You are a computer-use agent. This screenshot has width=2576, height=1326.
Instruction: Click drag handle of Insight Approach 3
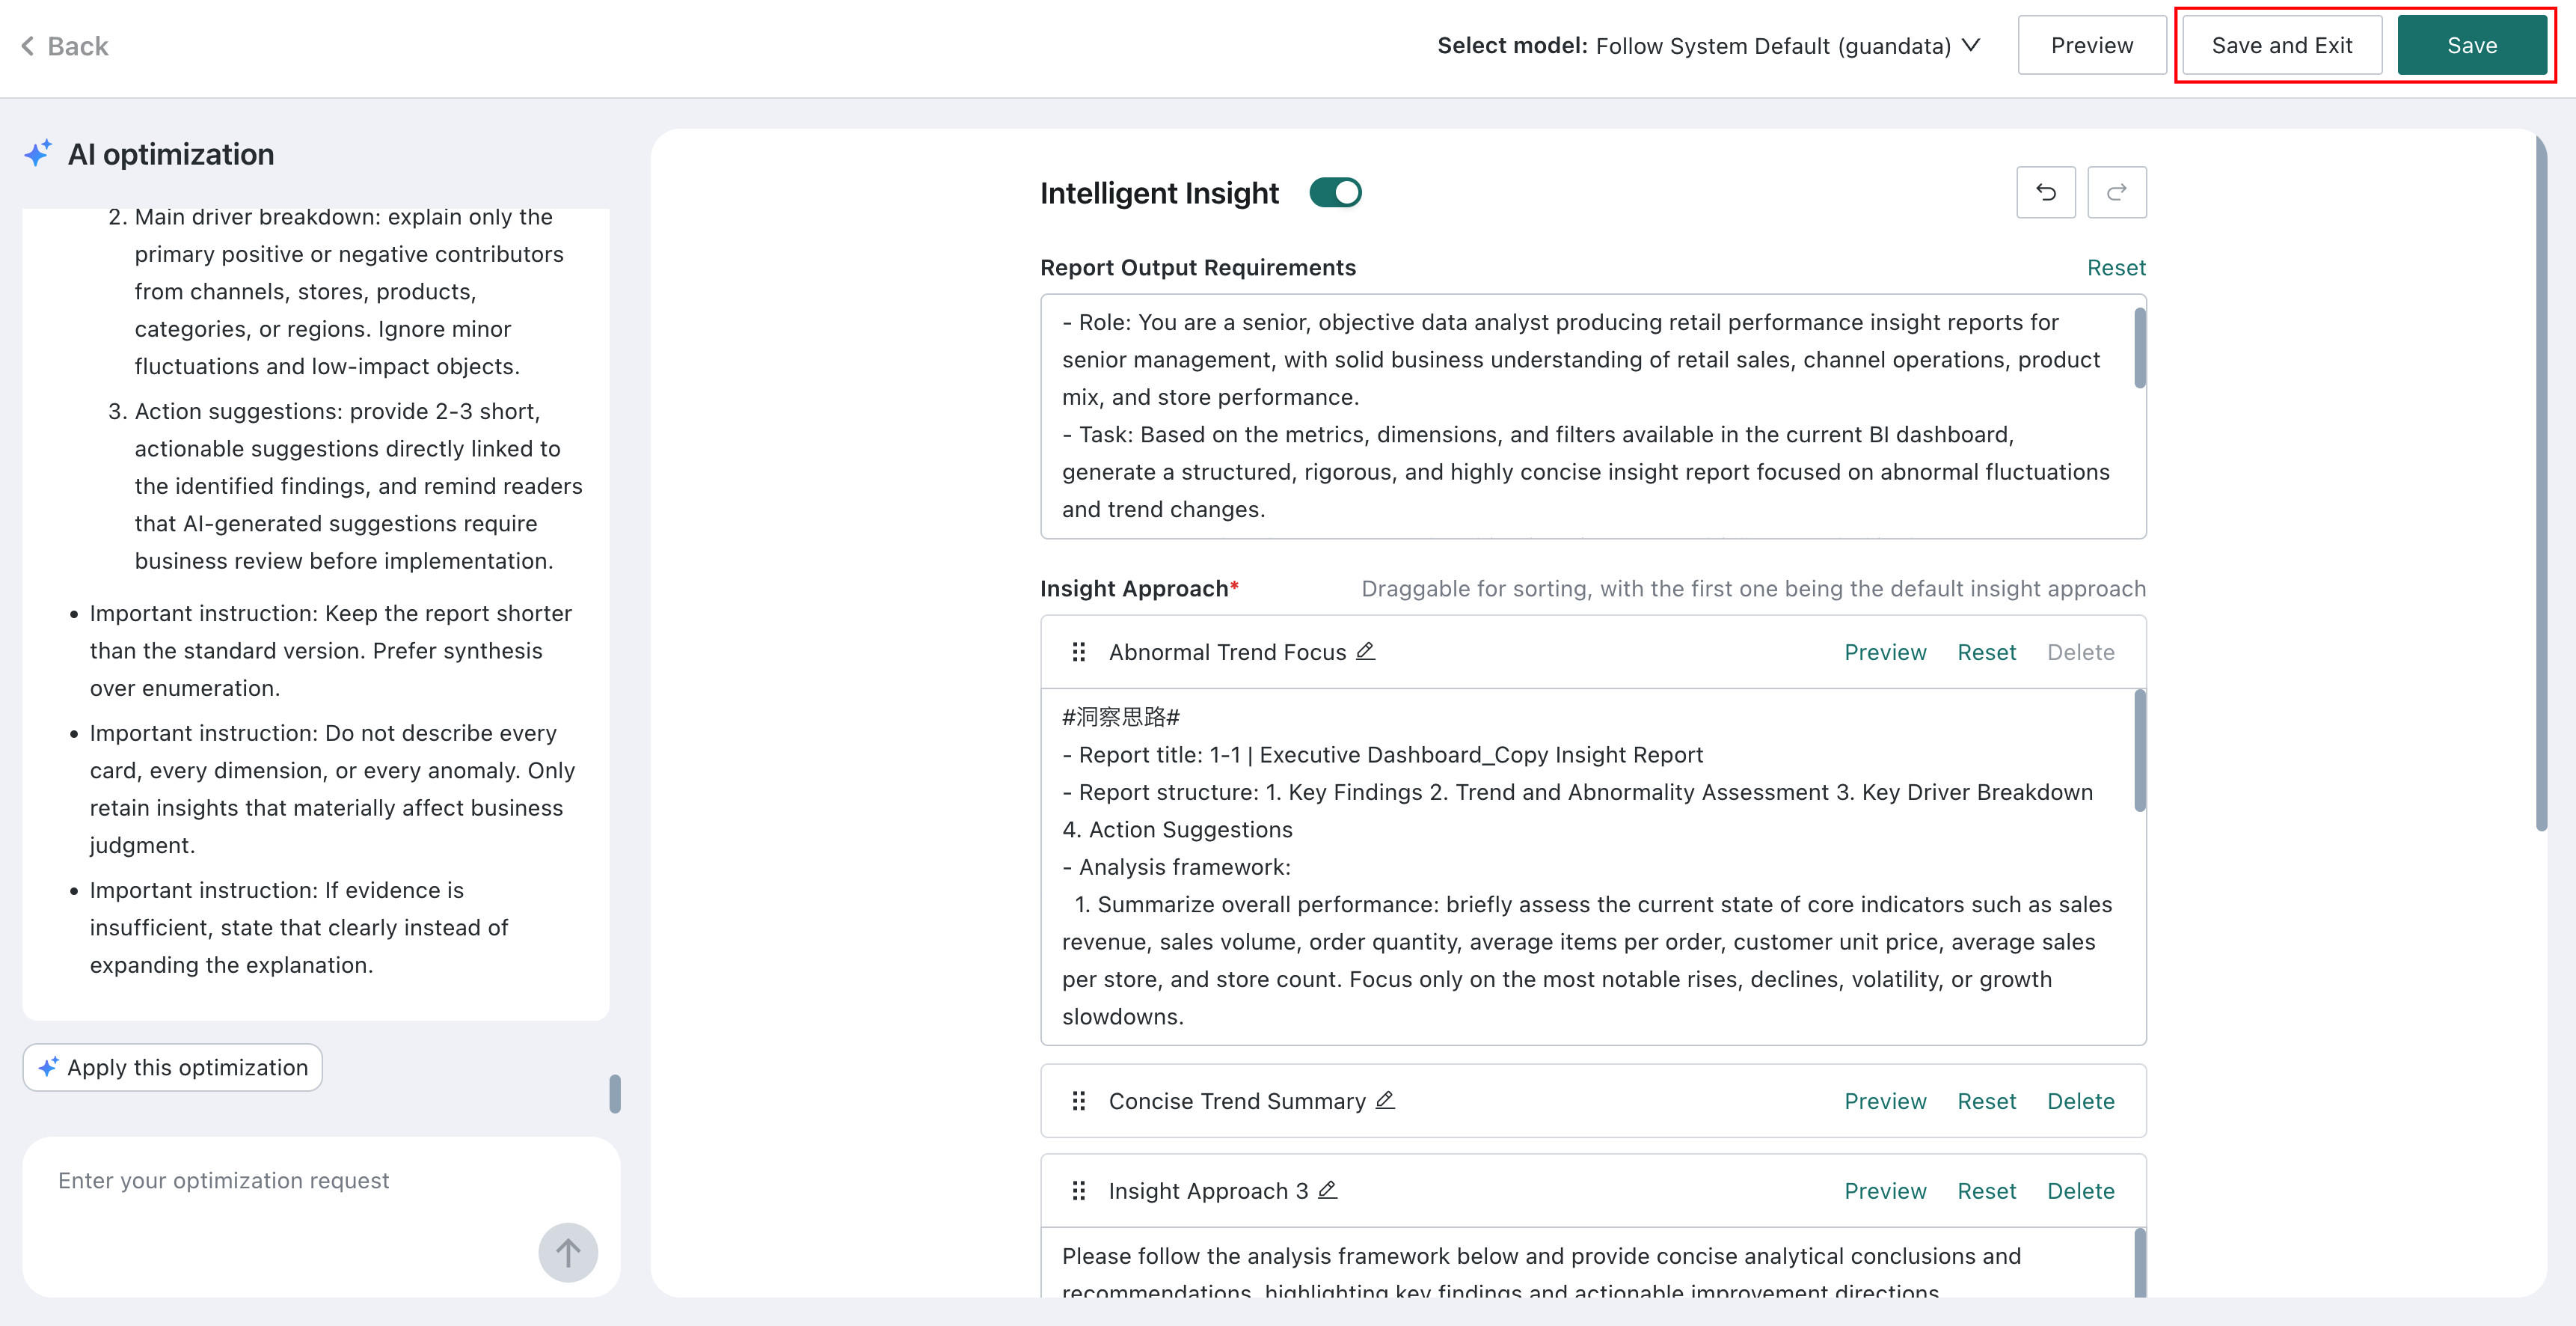point(1078,1191)
